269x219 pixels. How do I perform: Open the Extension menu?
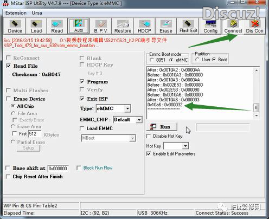[x=16, y=13]
